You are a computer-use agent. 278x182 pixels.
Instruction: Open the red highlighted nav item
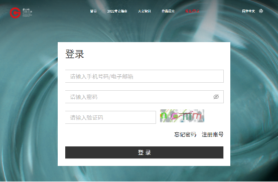pyautogui.click(x=192, y=11)
